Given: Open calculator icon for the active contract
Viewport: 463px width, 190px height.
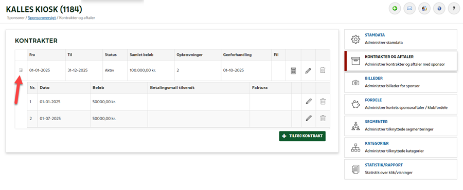Looking at the screenshot, I should [293, 71].
